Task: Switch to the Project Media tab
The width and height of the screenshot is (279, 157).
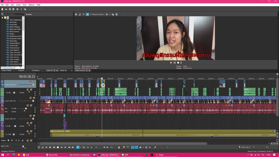Action: click(6, 70)
